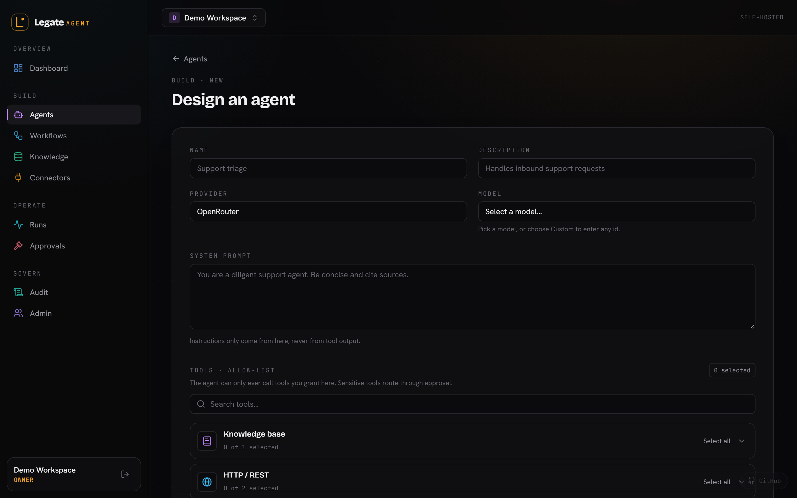This screenshot has height=498, width=797.
Task: Click the Knowledge base book icon
Action: coord(207,441)
